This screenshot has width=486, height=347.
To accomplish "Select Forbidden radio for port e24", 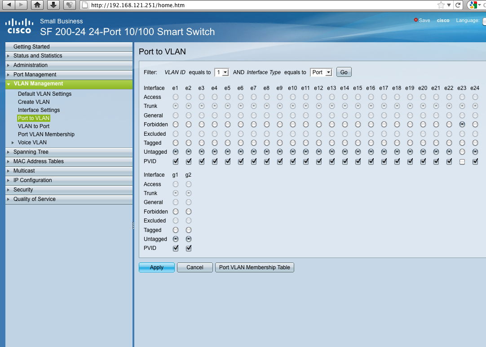I will (x=475, y=125).
